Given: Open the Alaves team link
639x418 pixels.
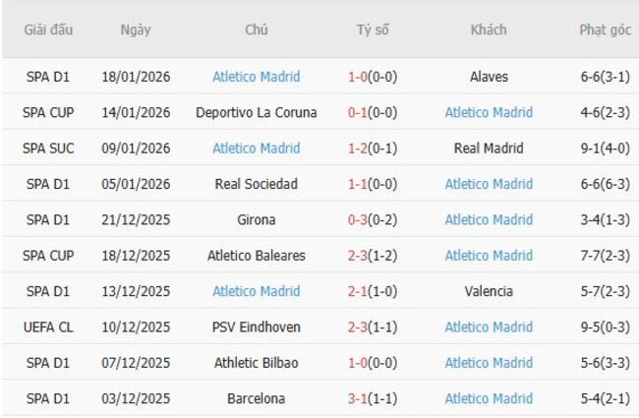Looking at the screenshot, I should click(x=489, y=77).
